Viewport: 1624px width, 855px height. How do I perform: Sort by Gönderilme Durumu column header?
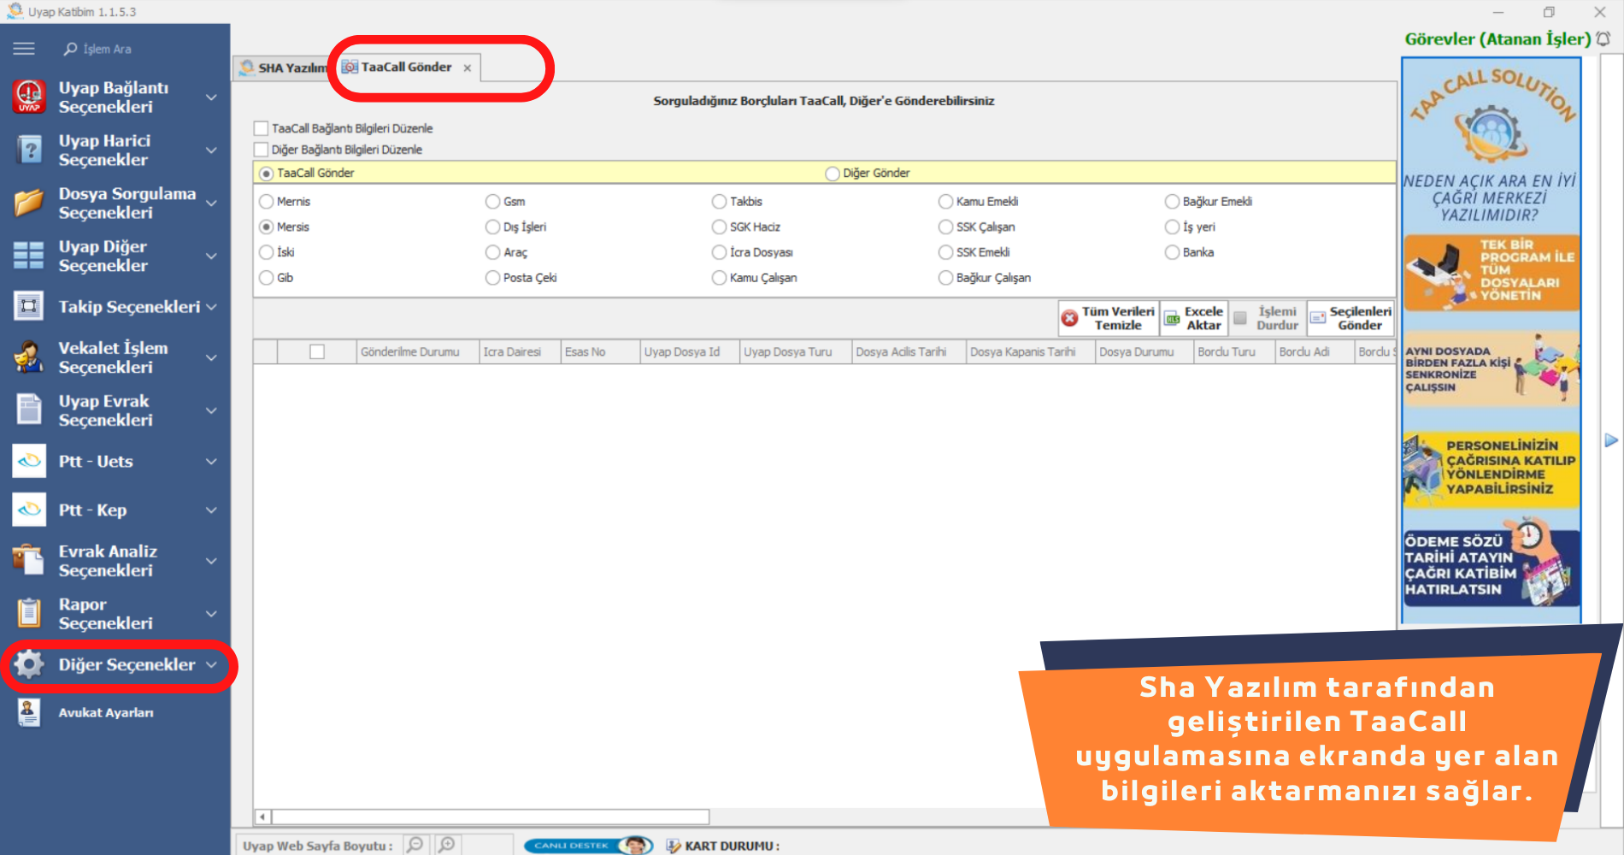[x=417, y=351]
